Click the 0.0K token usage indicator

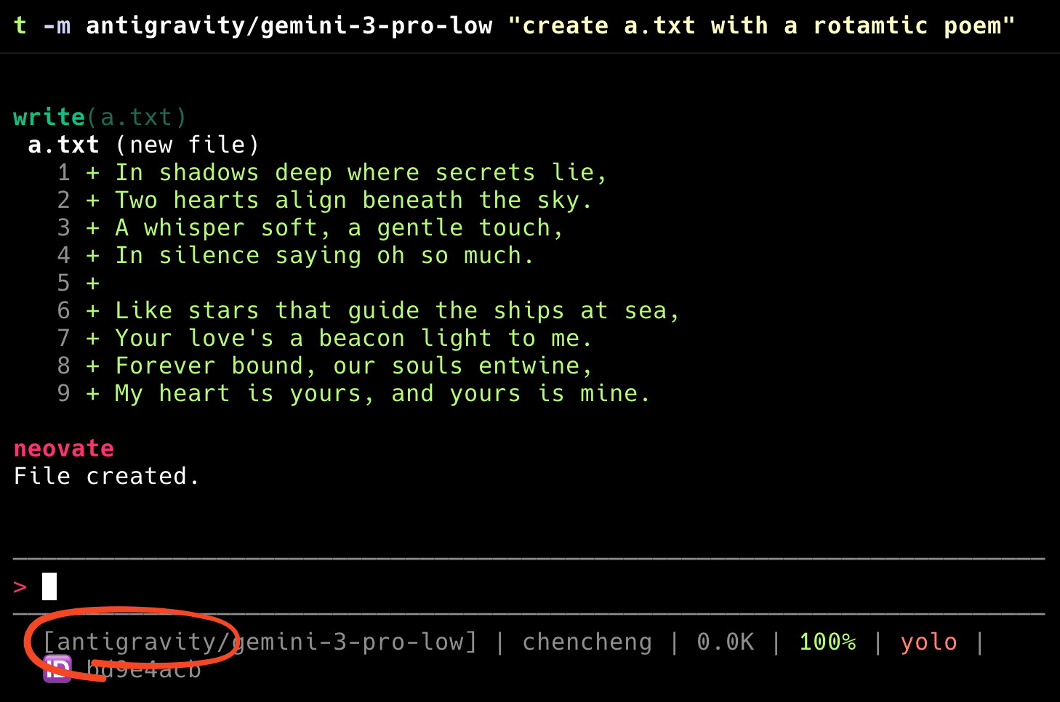tap(725, 642)
